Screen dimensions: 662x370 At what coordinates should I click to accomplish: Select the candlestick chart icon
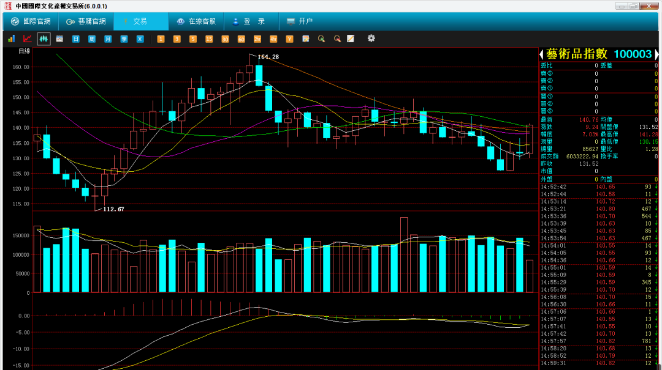click(44, 39)
